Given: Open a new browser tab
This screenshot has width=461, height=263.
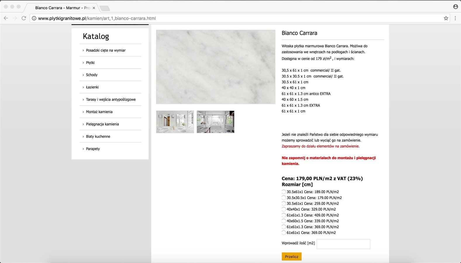Looking at the screenshot, I should [105, 8].
